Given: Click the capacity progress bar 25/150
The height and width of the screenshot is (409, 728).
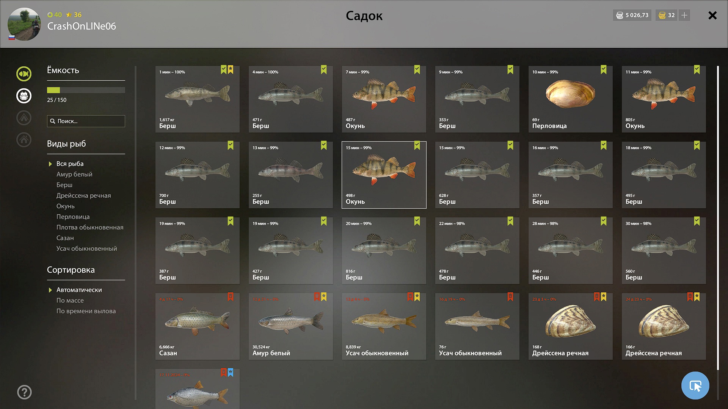Looking at the screenshot, I should [x=86, y=90].
